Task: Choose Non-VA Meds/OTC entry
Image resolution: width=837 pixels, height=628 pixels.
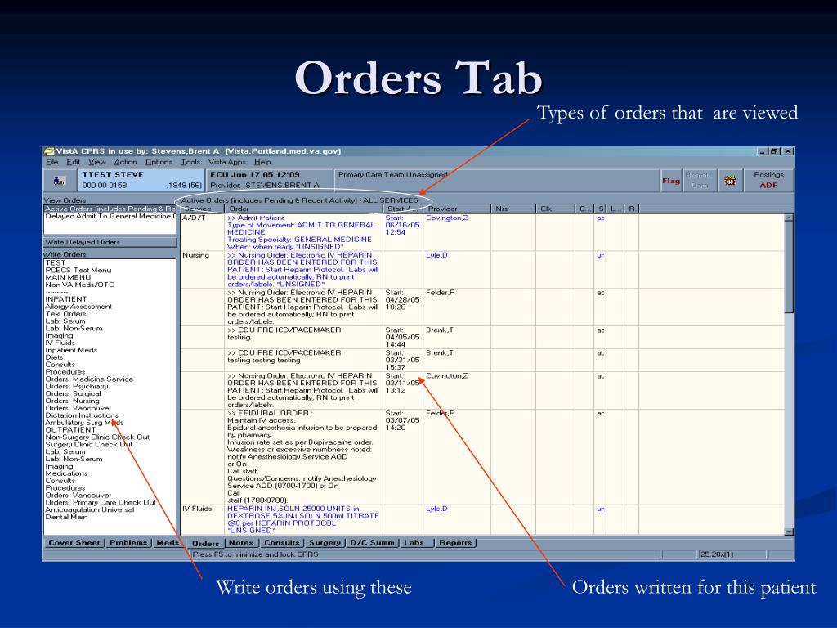Action: pos(79,285)
